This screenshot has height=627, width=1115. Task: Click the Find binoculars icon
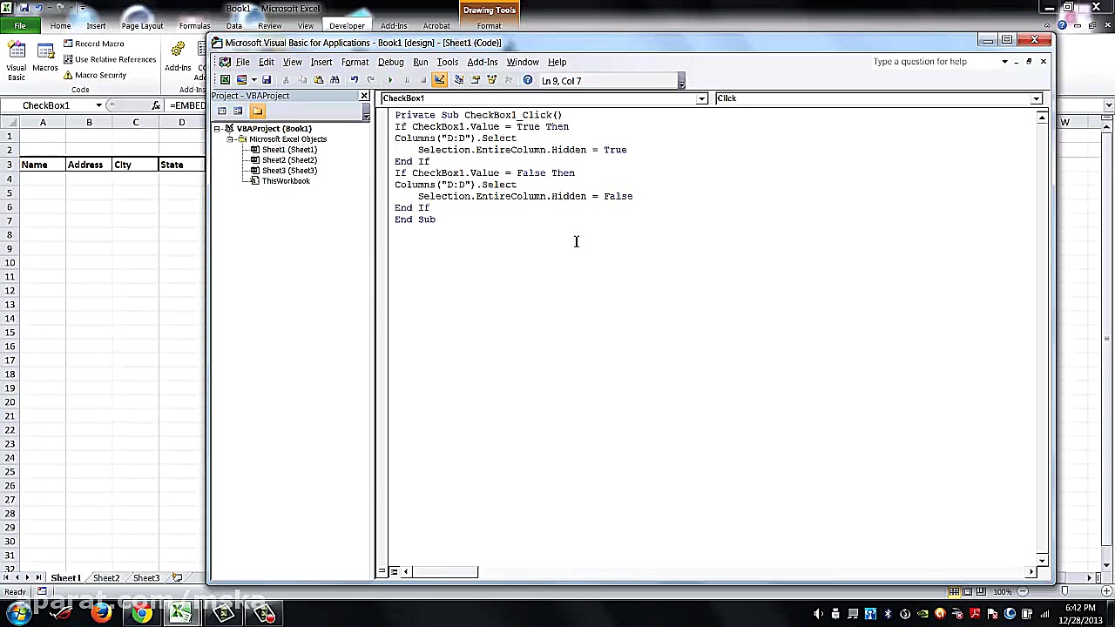pyautogui.click(x=335, y=80)
